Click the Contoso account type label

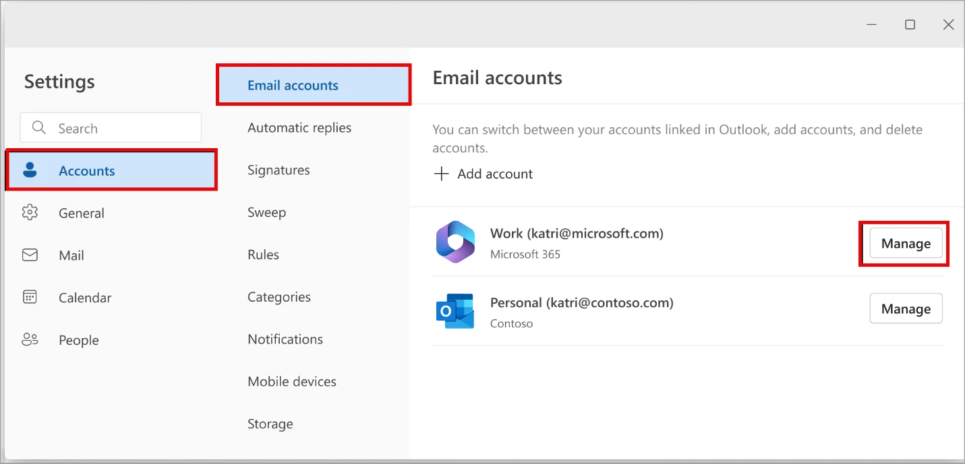point(511,323)
